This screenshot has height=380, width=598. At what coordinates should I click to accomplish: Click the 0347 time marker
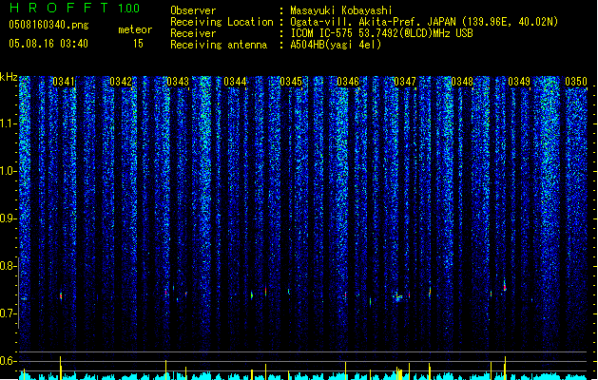pos(405,82)
